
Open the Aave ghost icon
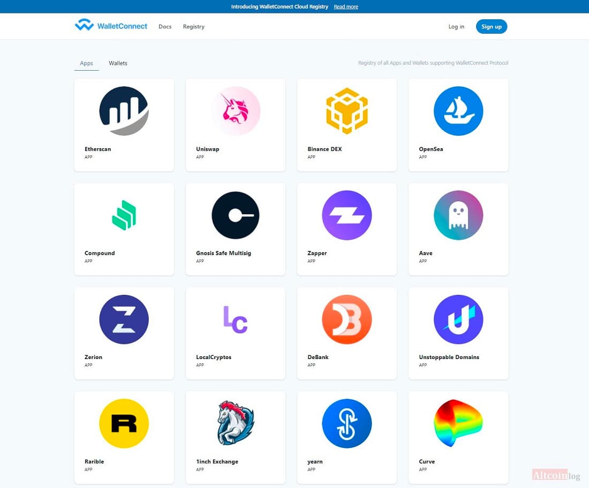coord(458,215)
